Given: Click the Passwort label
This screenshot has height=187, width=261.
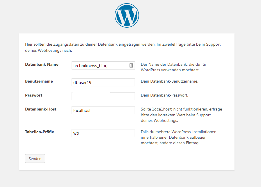Looking at the screenshot, I should click(34, 95).
